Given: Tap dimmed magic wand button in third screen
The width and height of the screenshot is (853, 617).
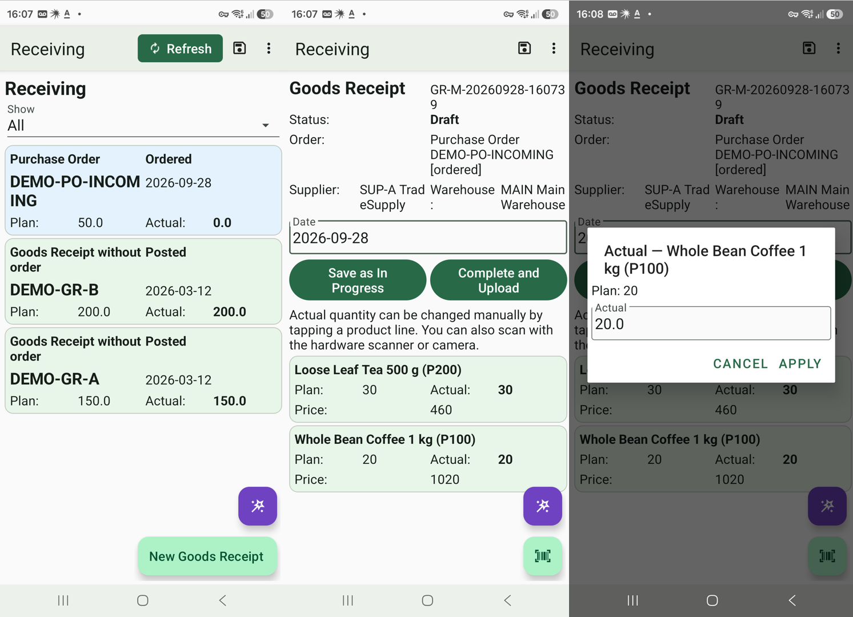Looking at the screenshot, I should tap(827, 506).
